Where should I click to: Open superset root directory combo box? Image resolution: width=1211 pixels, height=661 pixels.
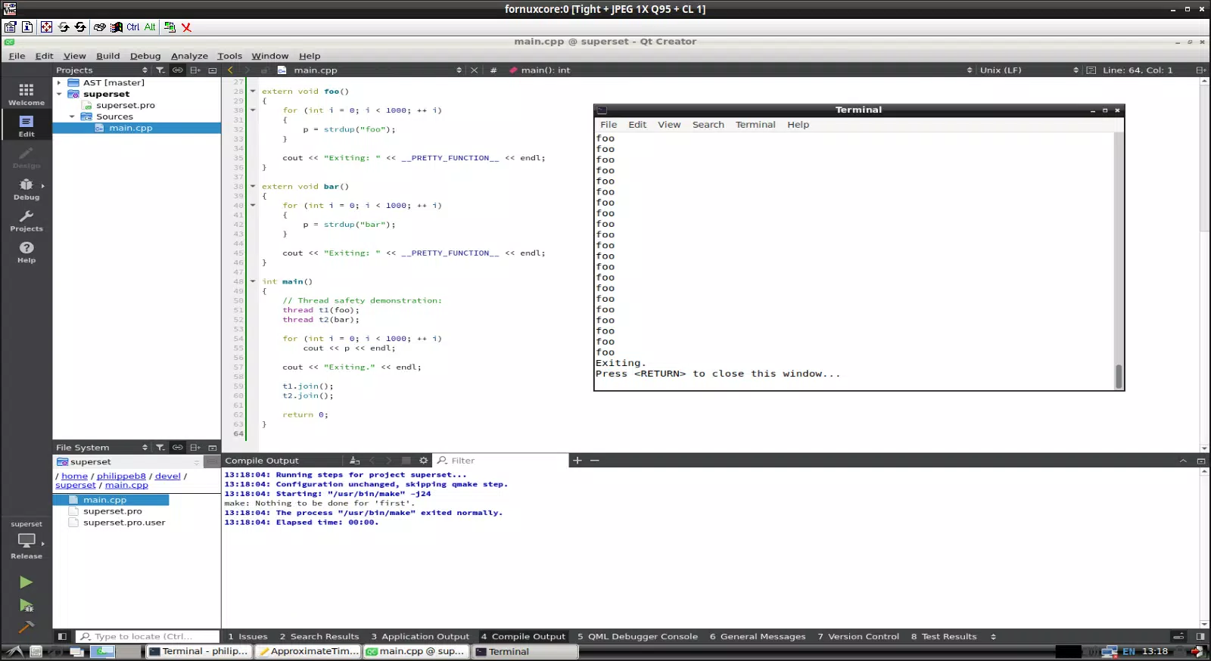(x=128, y=461)
